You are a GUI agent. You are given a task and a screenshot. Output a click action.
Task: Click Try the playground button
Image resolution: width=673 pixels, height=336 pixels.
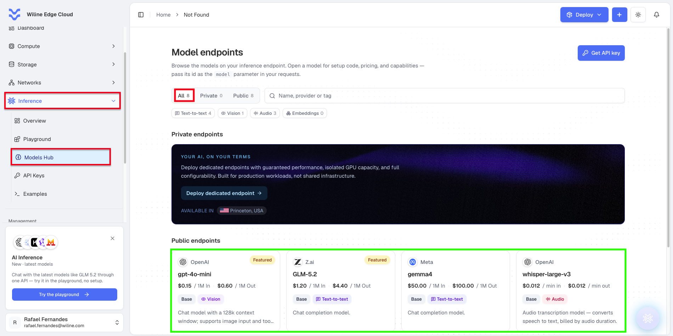point(64,295)
